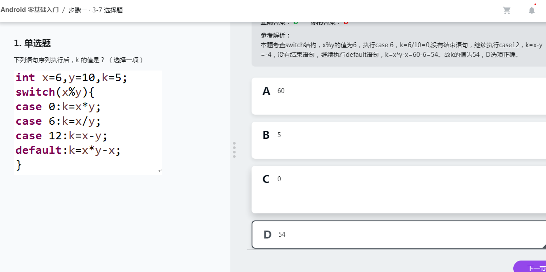Click the dotted panel splitter handle
The width and height of the screenshot is (546, 272).
[x=234, y=150]
